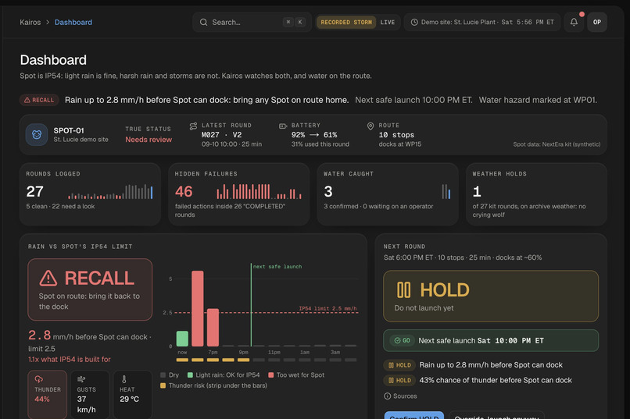Click "IP54 limit 2.5 mm/h" chart label
Viewport: 630px width, 419px height.
click(328, 308)
